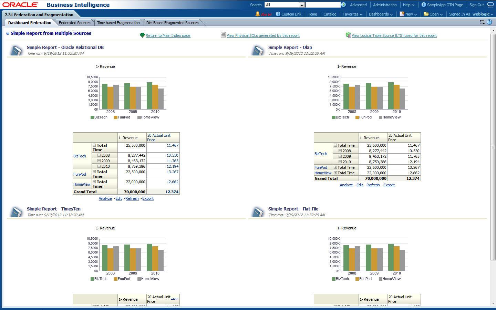
Task: Expand 2008 row in Oracle Relational table
Action: pyautogui.click(x=99, y=155)
